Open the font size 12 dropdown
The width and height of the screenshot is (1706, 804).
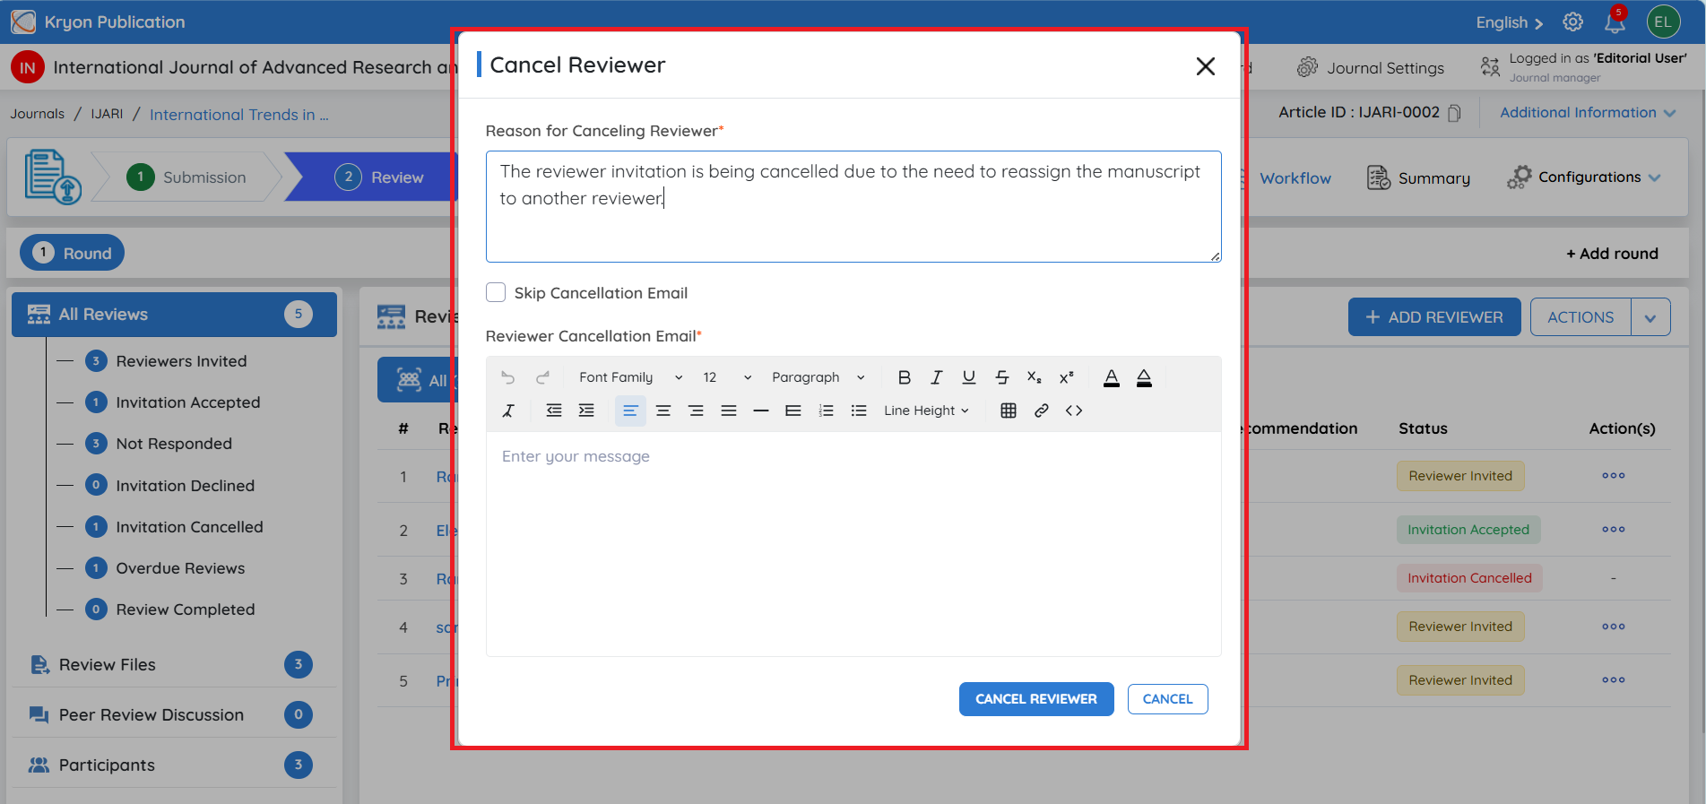tap(727, 377)
